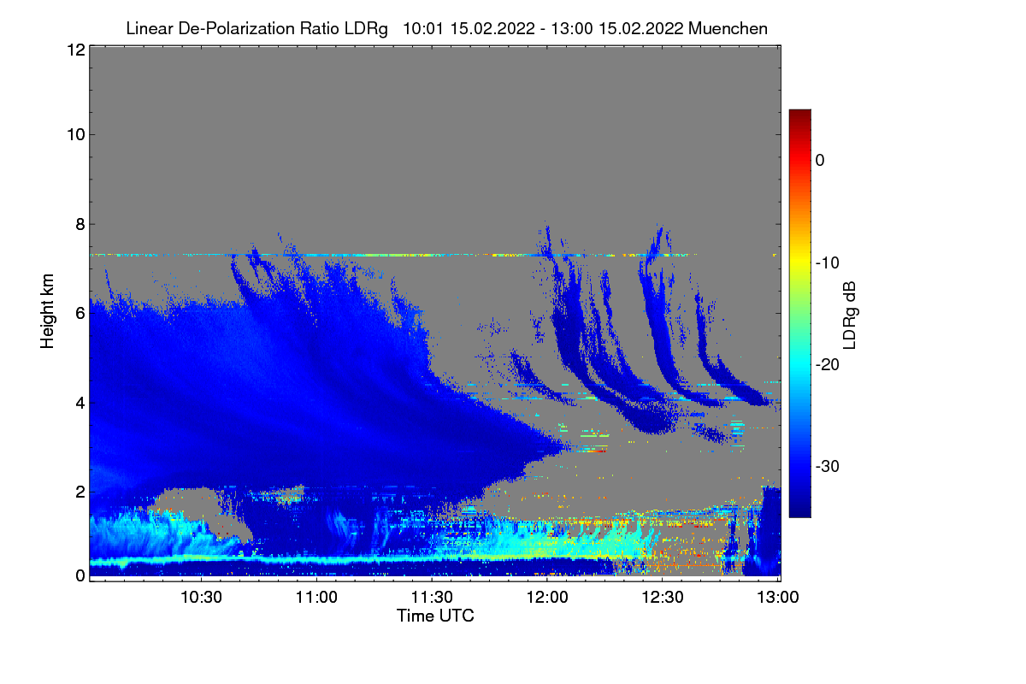
Task: Select the 'Time UTC' axis label
Action: click(435, 616)
